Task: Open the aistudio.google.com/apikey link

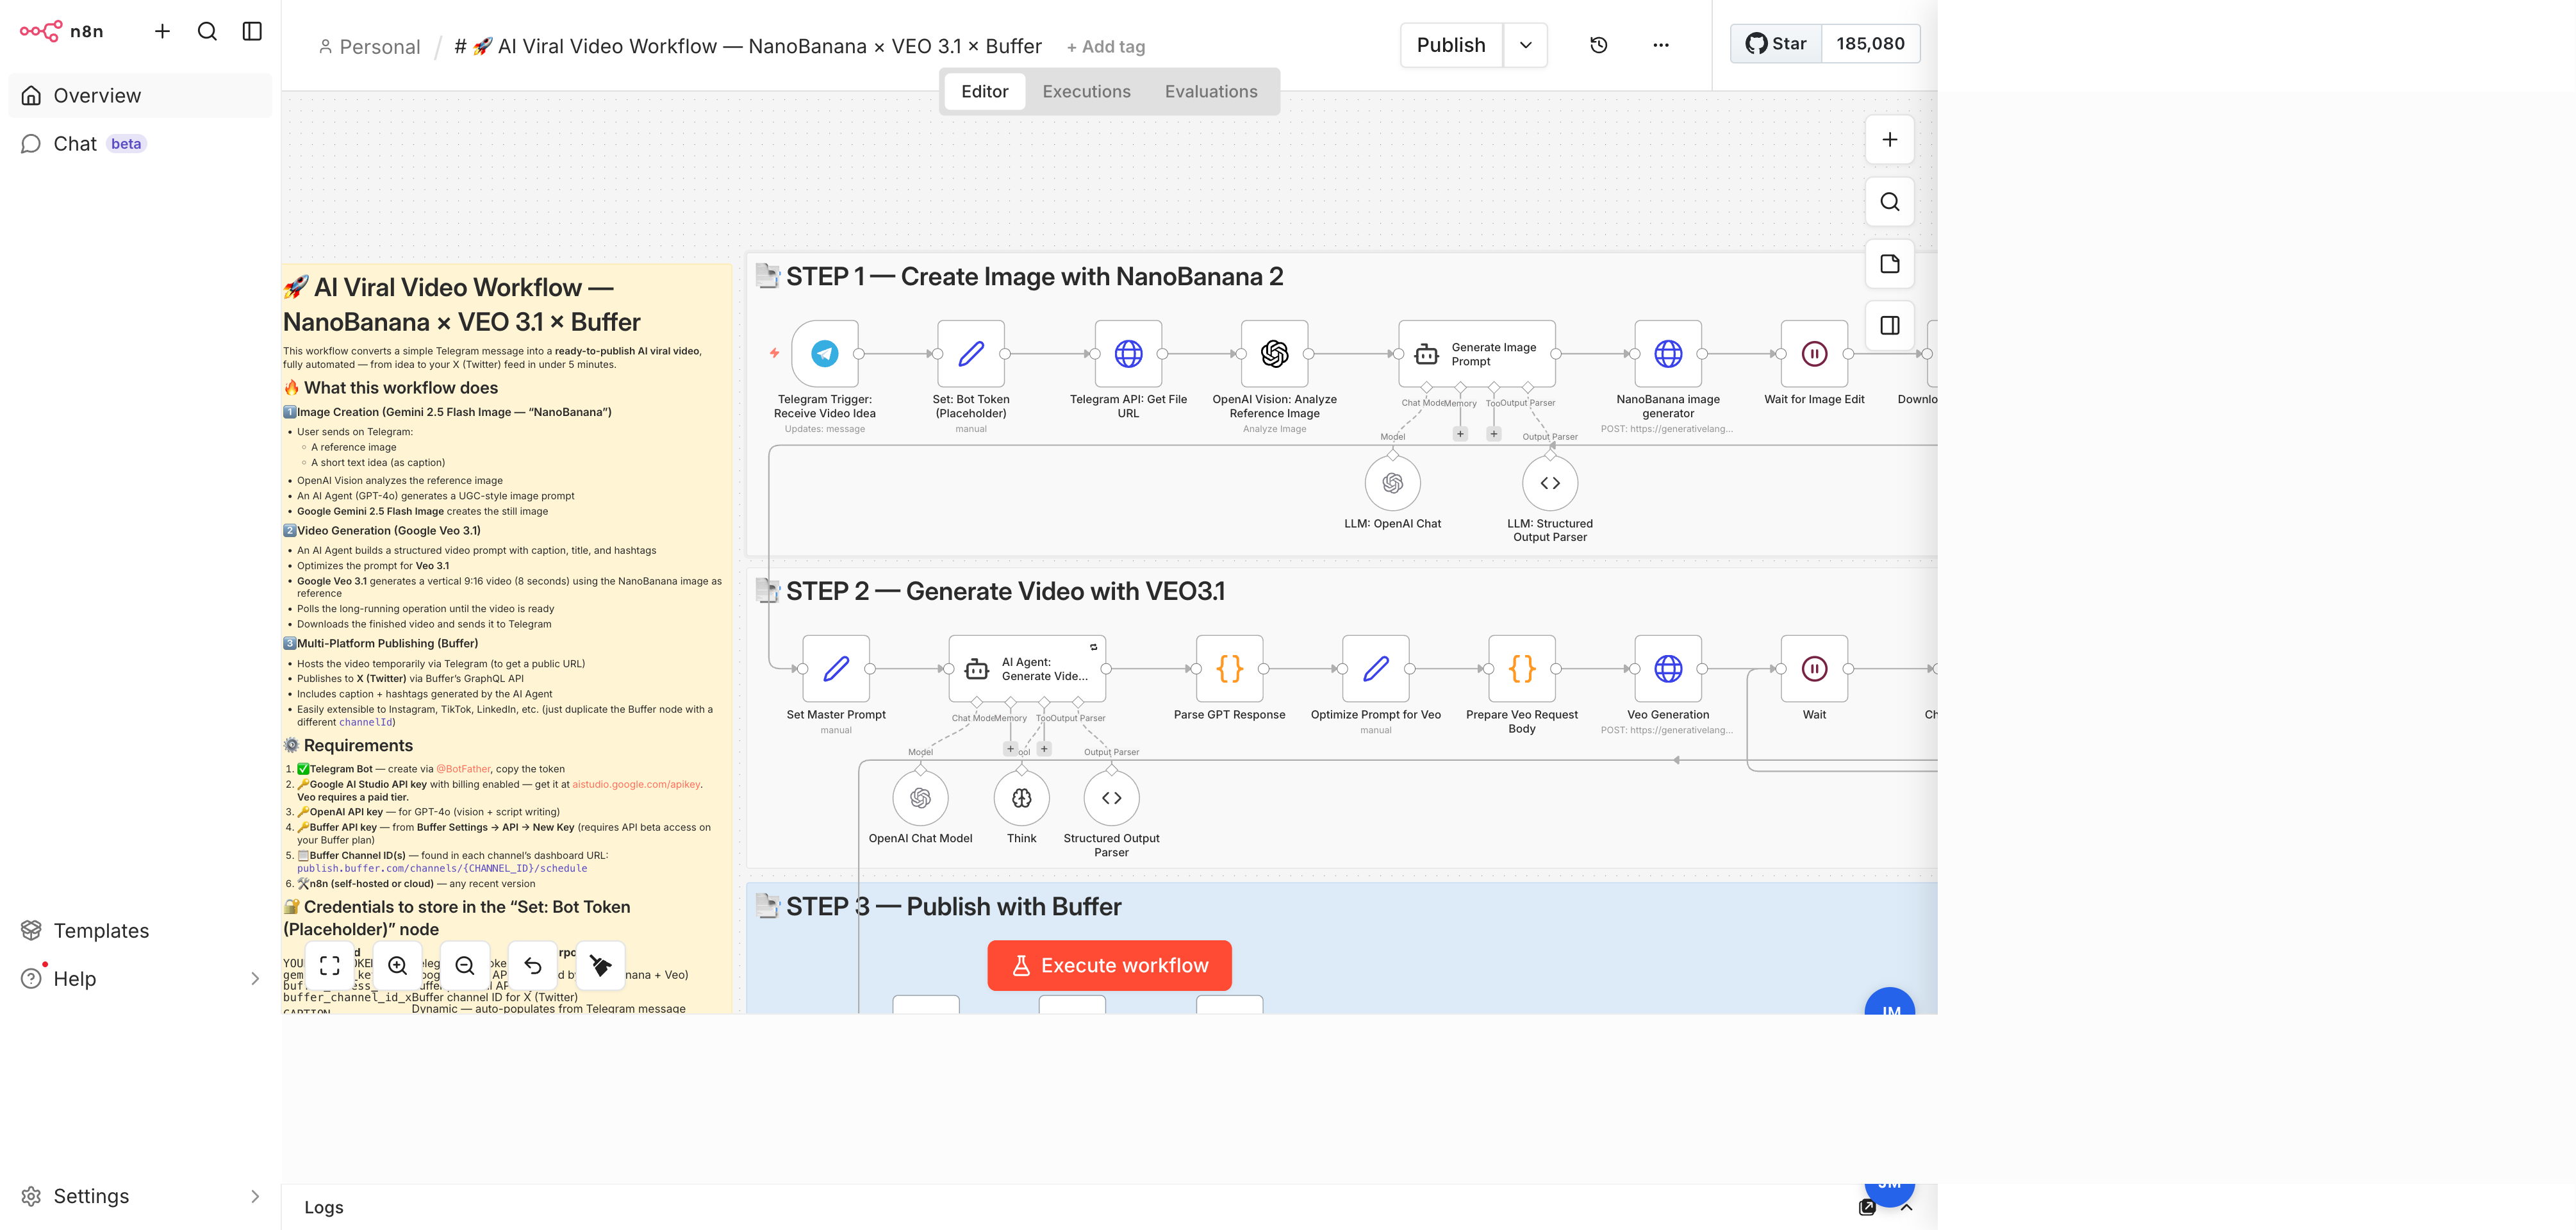Action: pyautogui.click(x=636, y=784)
